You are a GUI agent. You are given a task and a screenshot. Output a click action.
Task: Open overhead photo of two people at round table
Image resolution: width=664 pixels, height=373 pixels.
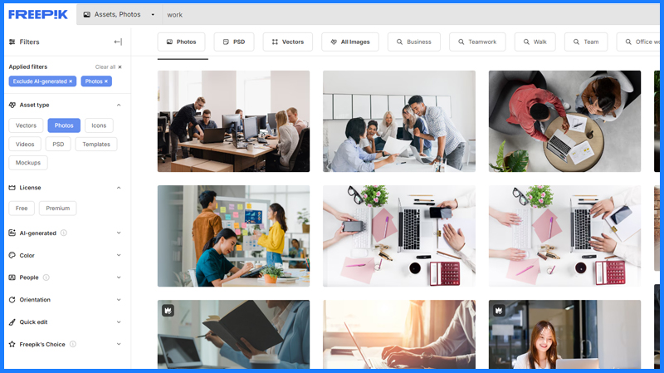[564, 121]
